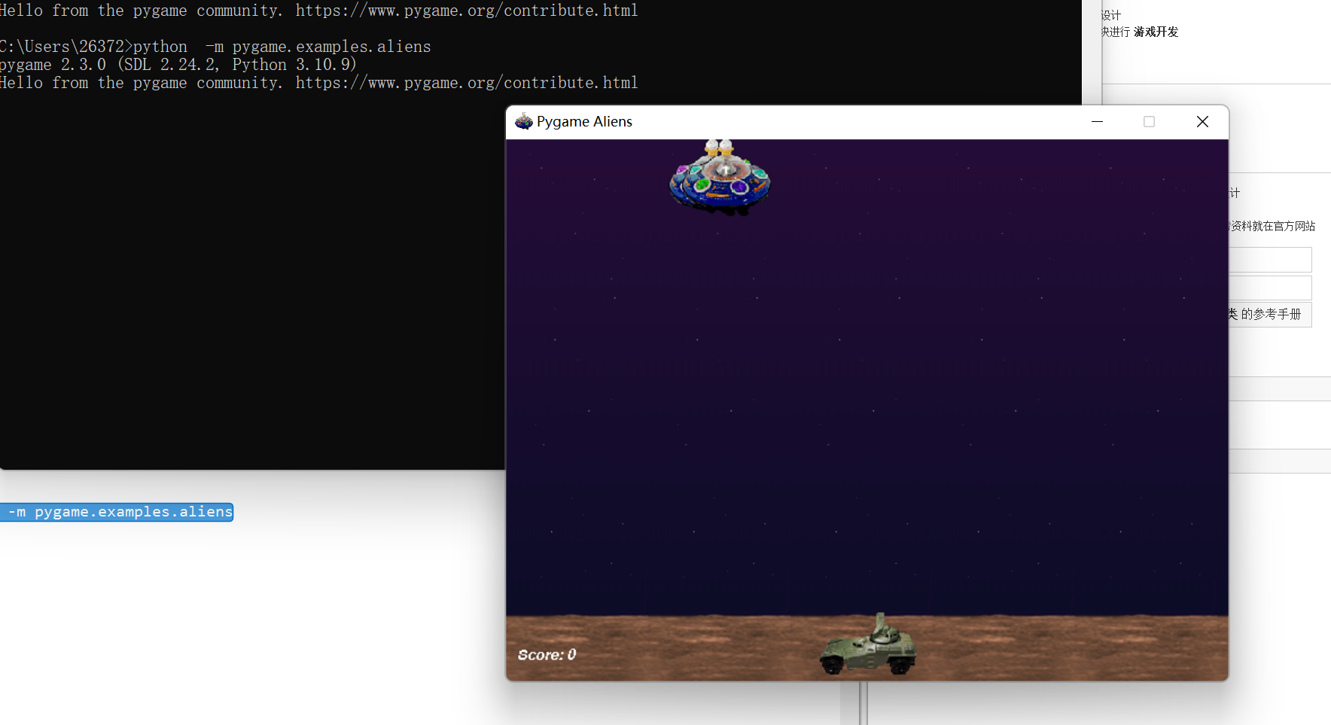Click the empty table cell above 参考手册 row
1331x725 pixels.
1270,288
